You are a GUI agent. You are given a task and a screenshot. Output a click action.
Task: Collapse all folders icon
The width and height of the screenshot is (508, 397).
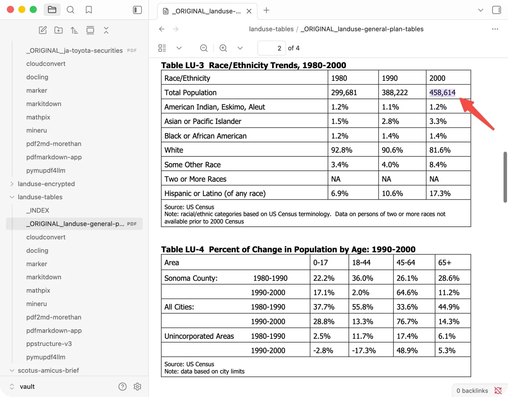[106, 30]
